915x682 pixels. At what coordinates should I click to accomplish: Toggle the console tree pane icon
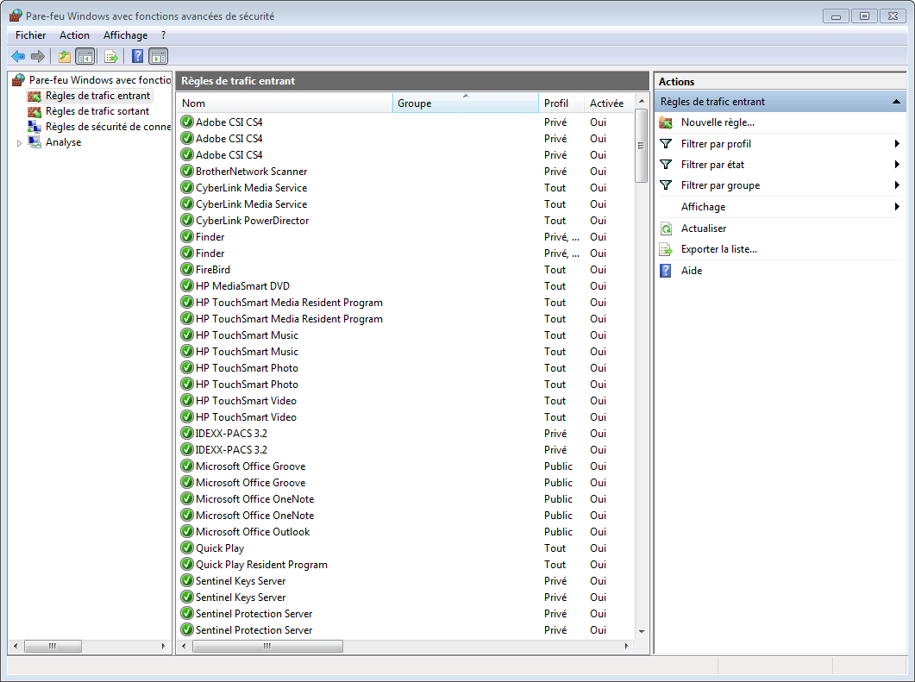click(x=85, y=57)
